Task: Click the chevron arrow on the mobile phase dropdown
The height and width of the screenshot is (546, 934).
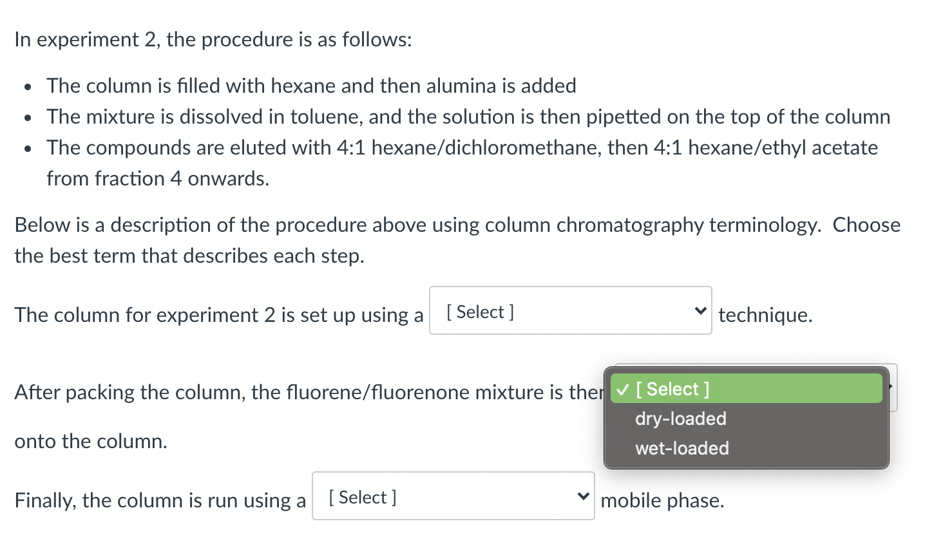Action: [x=584, y=496]
